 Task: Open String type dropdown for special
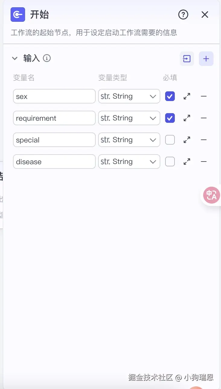pyautogui.click(x=129, y=140)
